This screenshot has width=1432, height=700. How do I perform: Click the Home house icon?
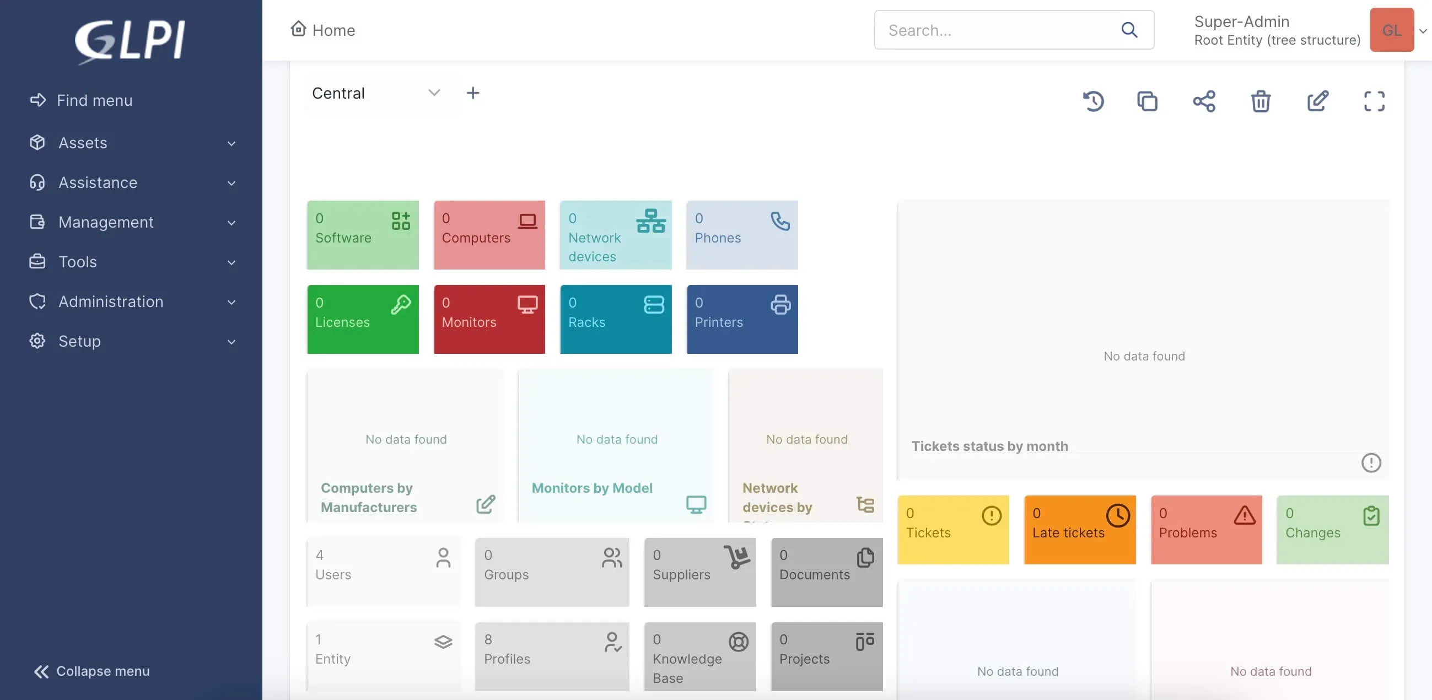(x=299, y=29)
